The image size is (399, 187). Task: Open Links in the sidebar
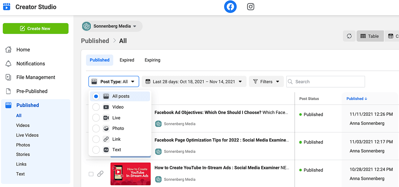pos(21,164)
